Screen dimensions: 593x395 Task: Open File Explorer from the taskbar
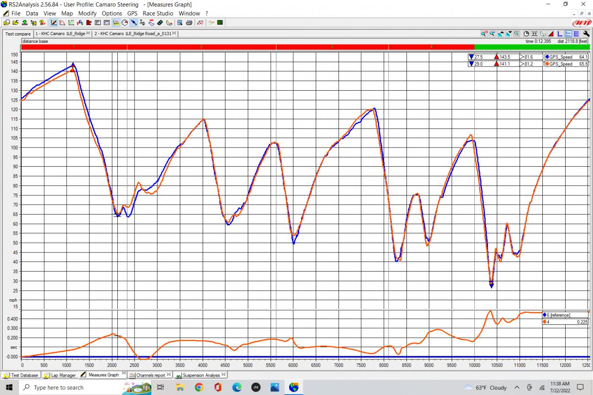pos(180,388)
